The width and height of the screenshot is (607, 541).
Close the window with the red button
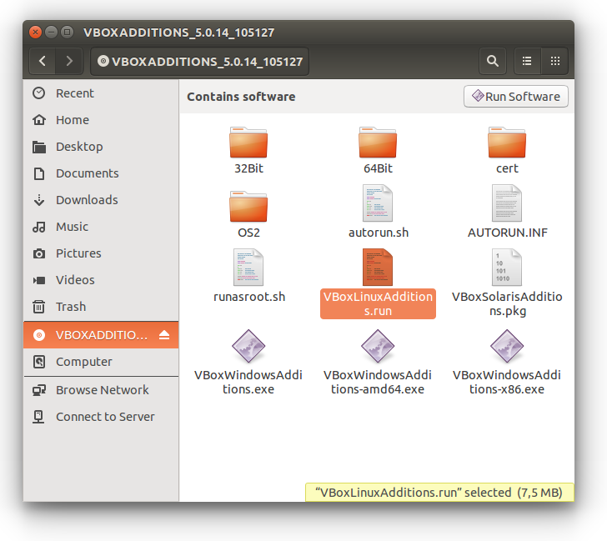click(x=35, y=33)
